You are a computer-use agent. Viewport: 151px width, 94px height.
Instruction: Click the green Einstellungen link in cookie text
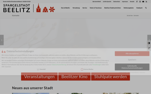(97, 65)
